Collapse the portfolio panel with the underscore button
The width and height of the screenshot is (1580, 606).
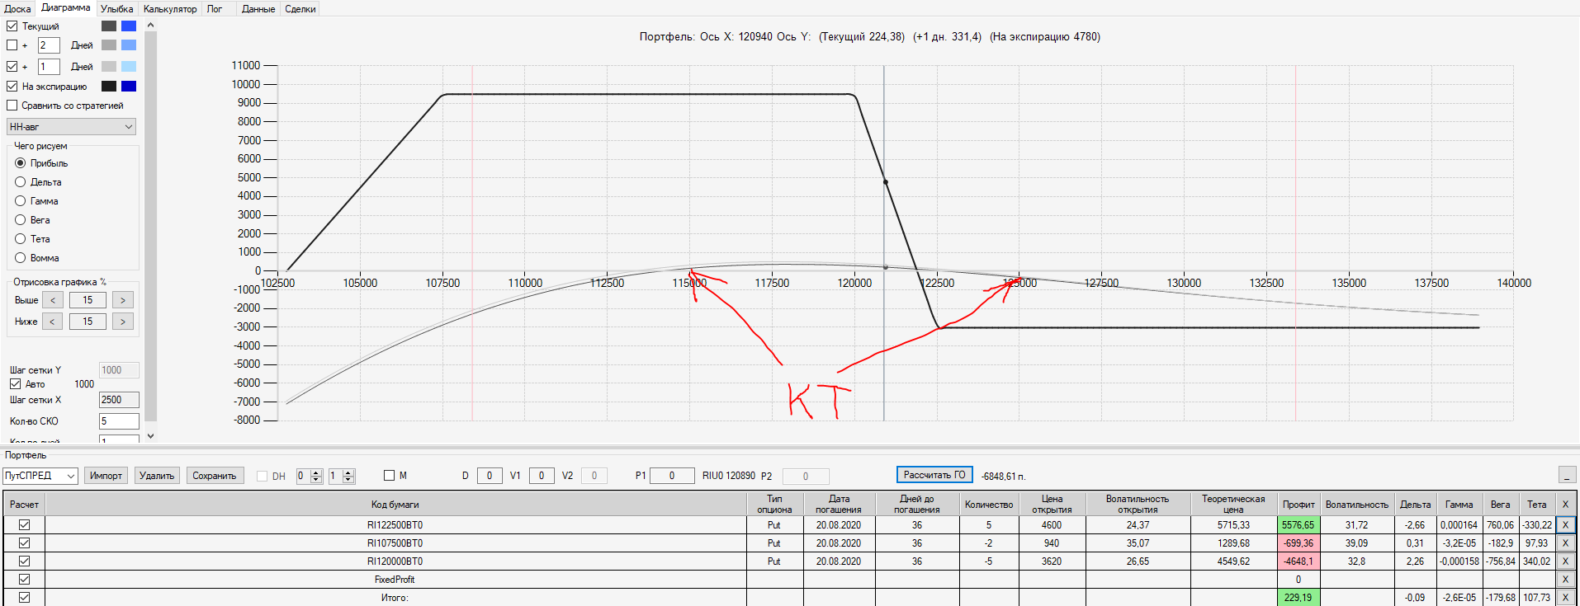point(1568,475)
